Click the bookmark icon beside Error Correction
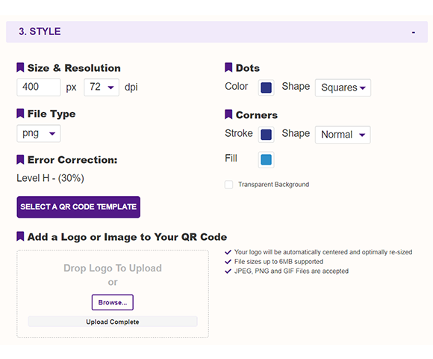Viewport: 433px width, 359px height. click(x=20, y=159)
